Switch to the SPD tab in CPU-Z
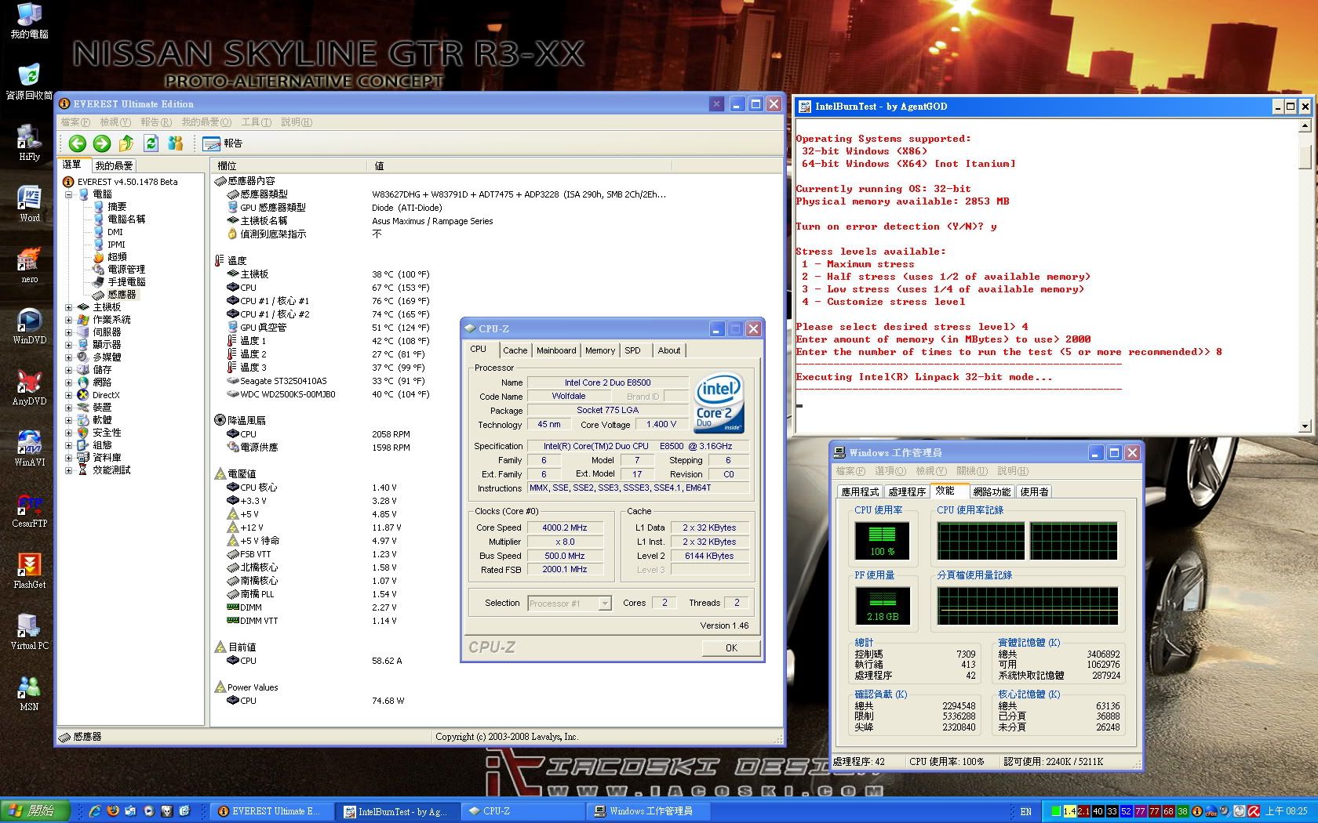 coord(633,350)
